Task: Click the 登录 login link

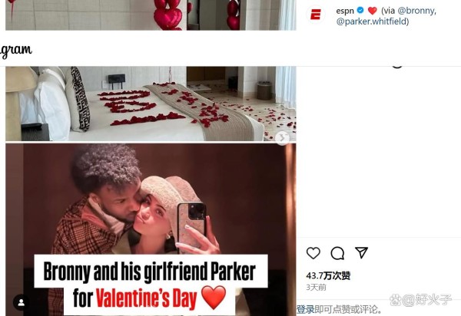Action: [x=306, y=309]
